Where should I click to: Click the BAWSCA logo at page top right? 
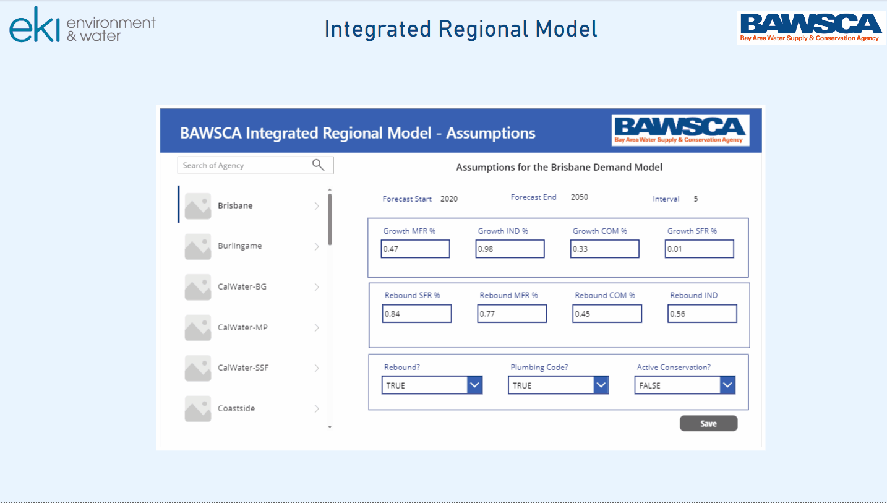tap(811, 28)
